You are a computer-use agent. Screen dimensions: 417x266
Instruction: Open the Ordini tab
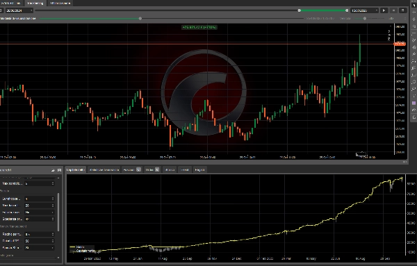click(x=152, y=169)
